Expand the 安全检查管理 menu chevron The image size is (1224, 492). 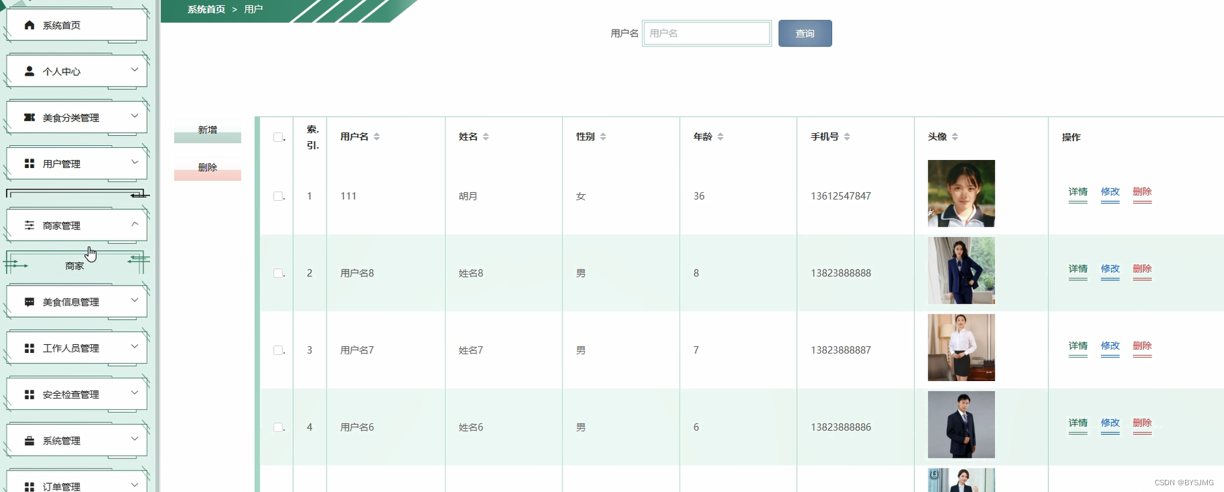point(134,393)
